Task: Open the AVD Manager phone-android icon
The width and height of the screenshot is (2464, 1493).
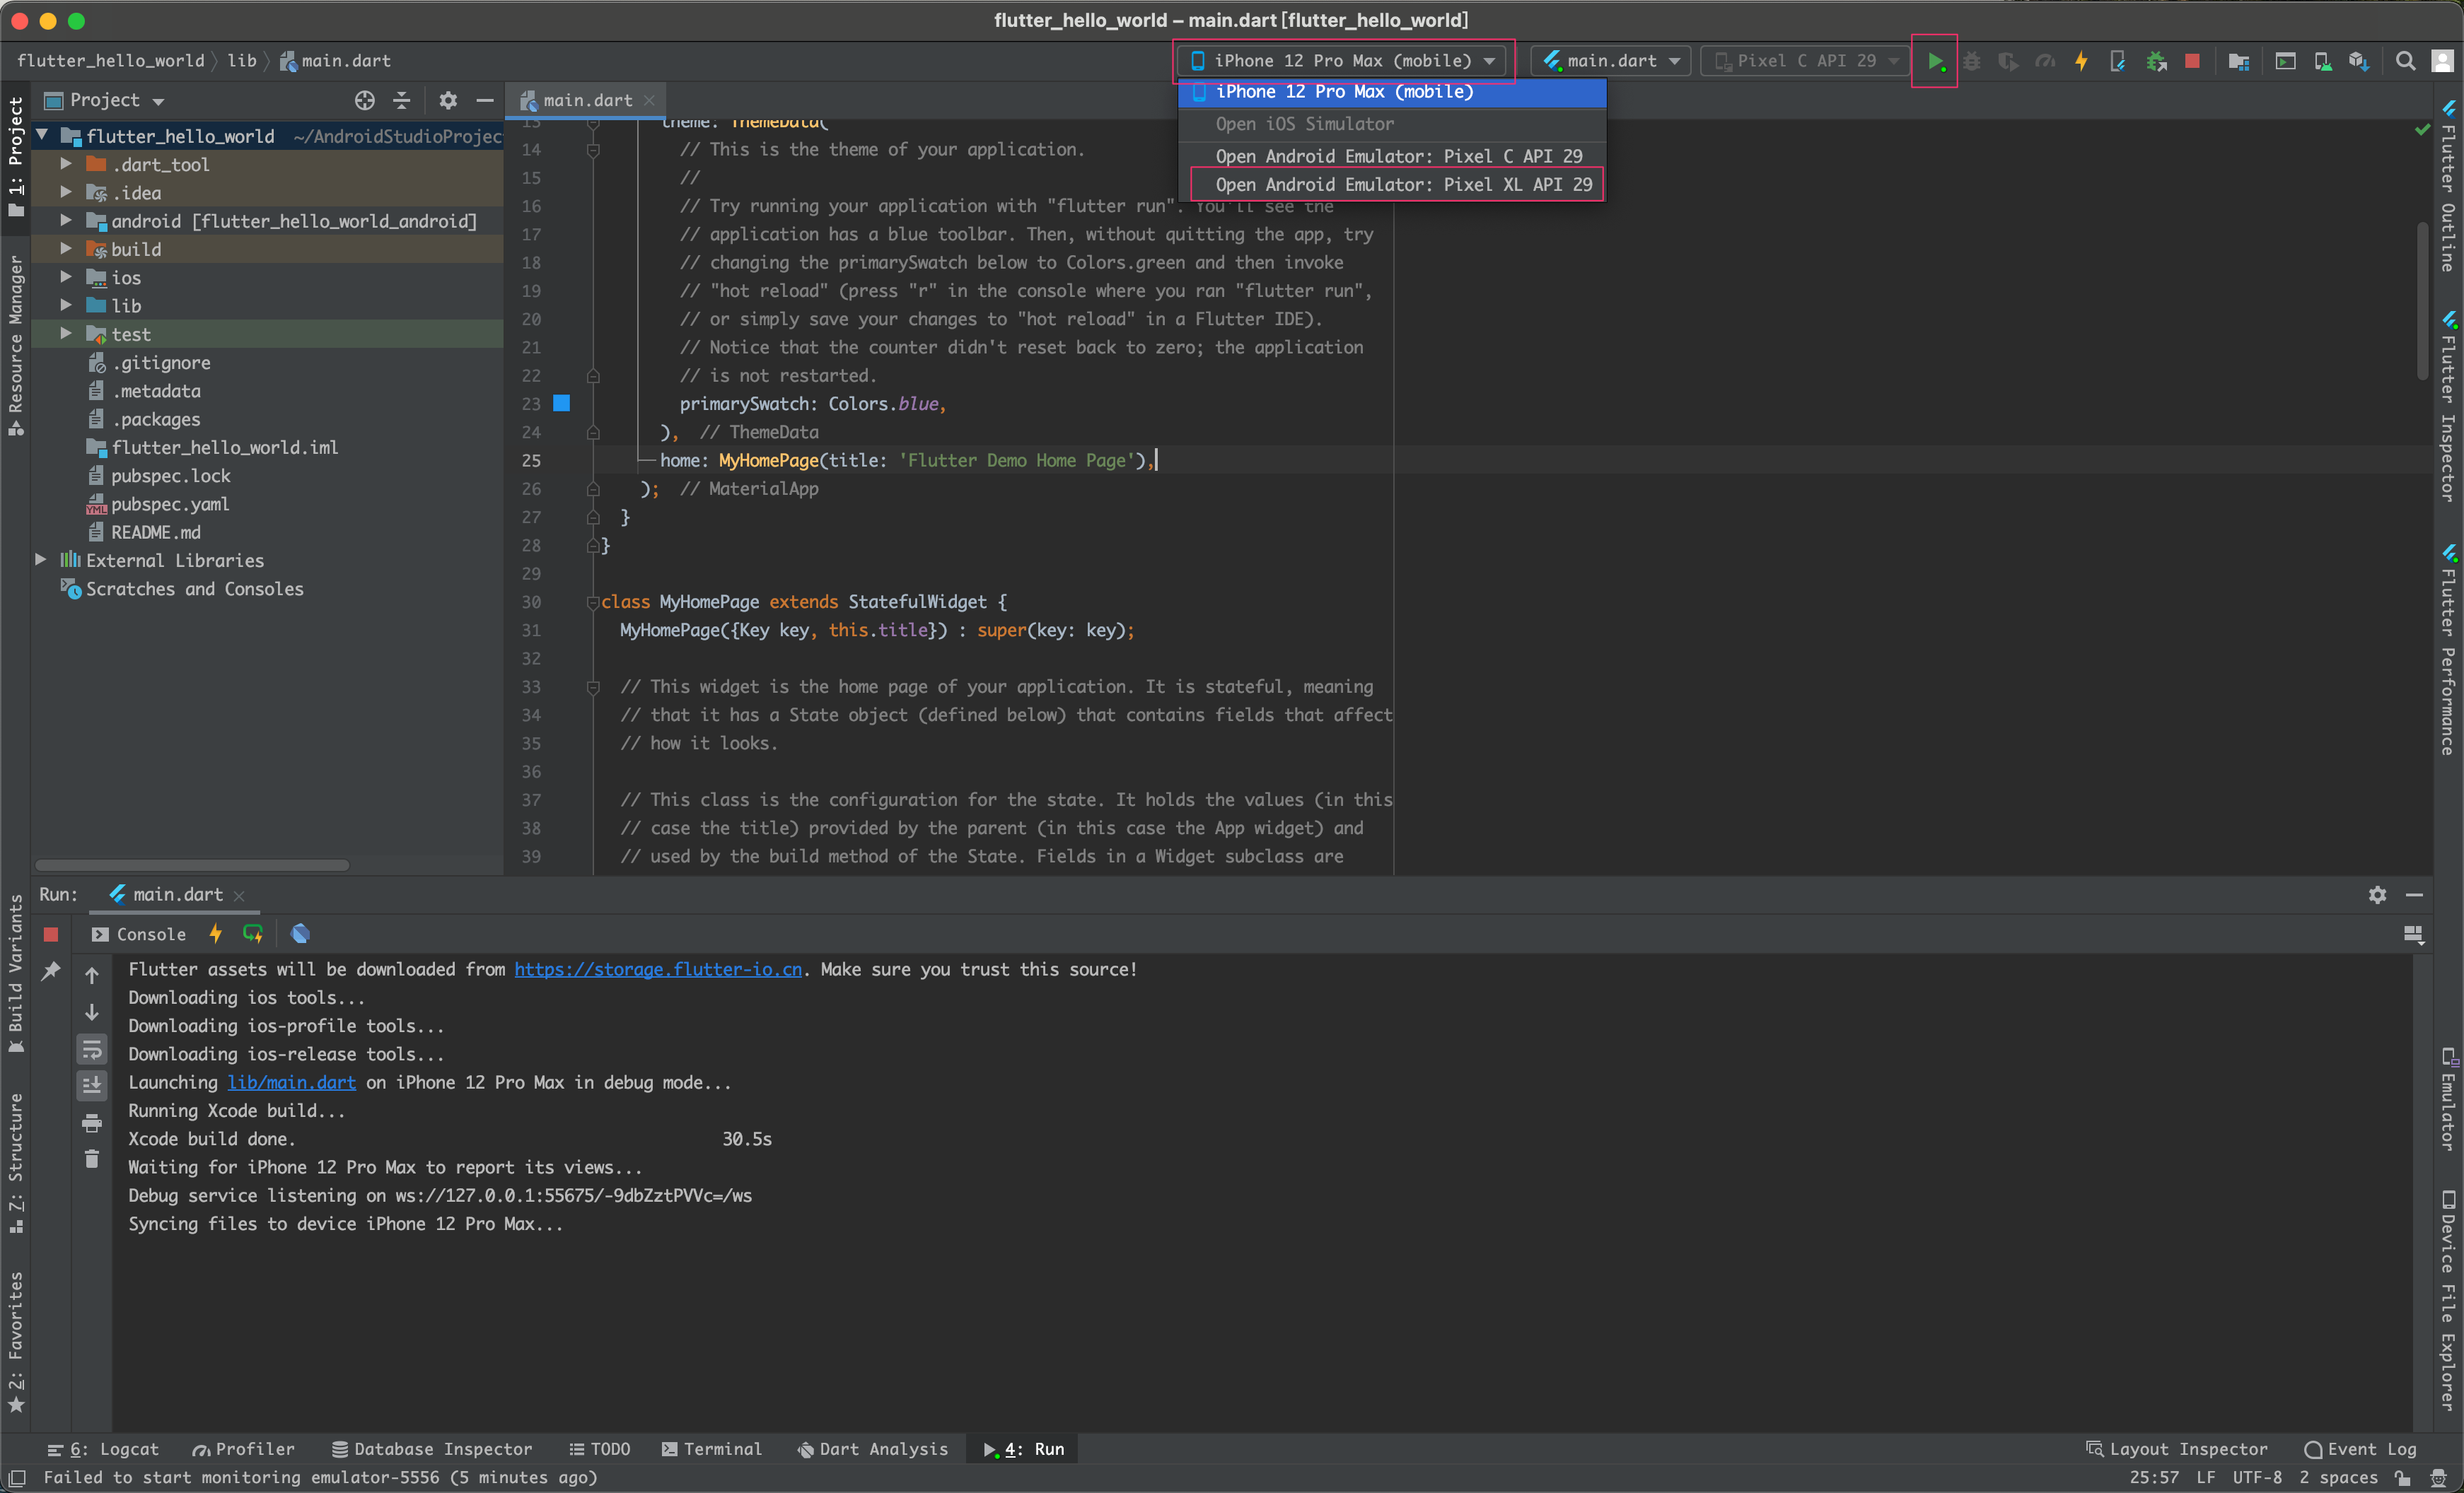Action: (2323, 61)
